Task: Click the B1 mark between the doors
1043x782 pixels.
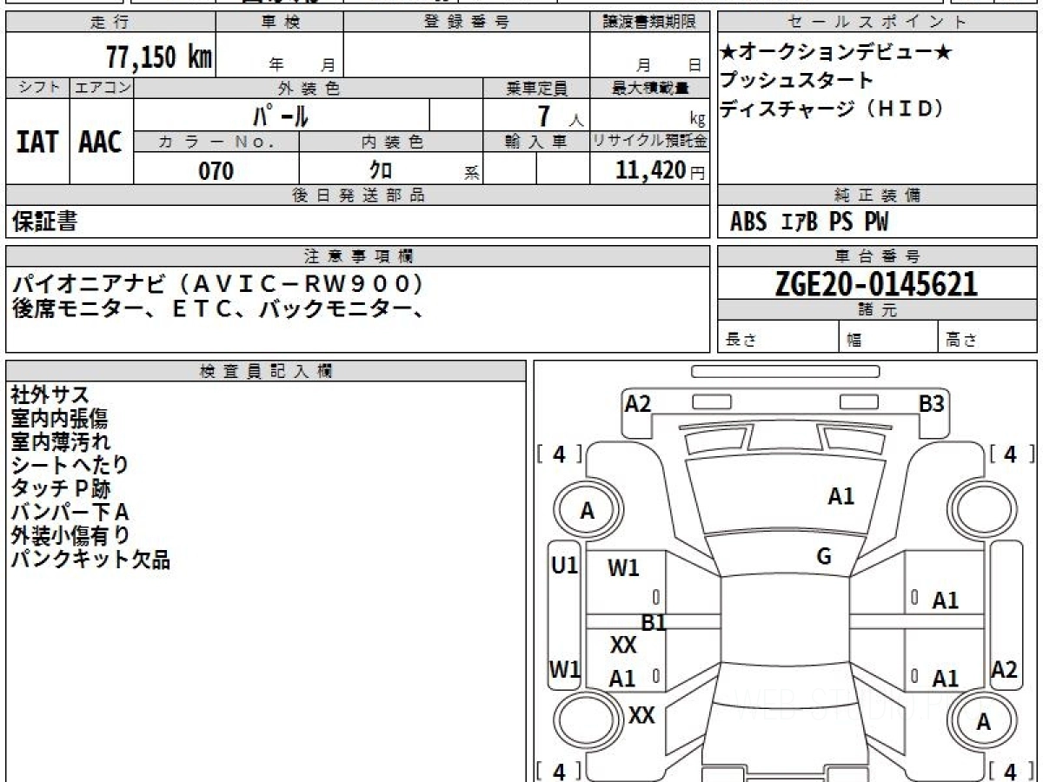Action: pyautogui.click(x=654, y=623)
